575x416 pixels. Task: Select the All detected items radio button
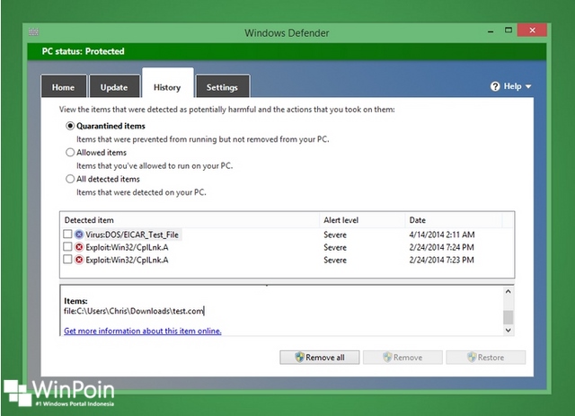coord(70,179)
